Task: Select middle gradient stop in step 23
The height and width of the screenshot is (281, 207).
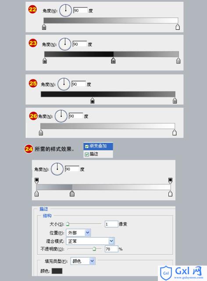Action: click(113, 61)
